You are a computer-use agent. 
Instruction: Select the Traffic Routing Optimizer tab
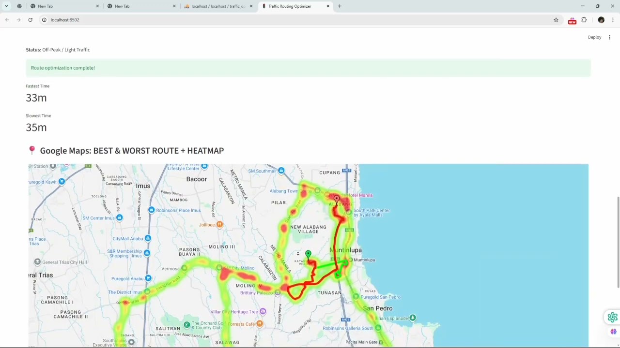[x=295, y=6]
